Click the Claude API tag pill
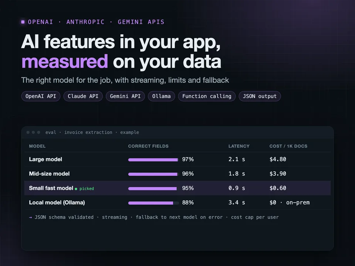This screenshot has width=355, height=266. pos(83,96)
